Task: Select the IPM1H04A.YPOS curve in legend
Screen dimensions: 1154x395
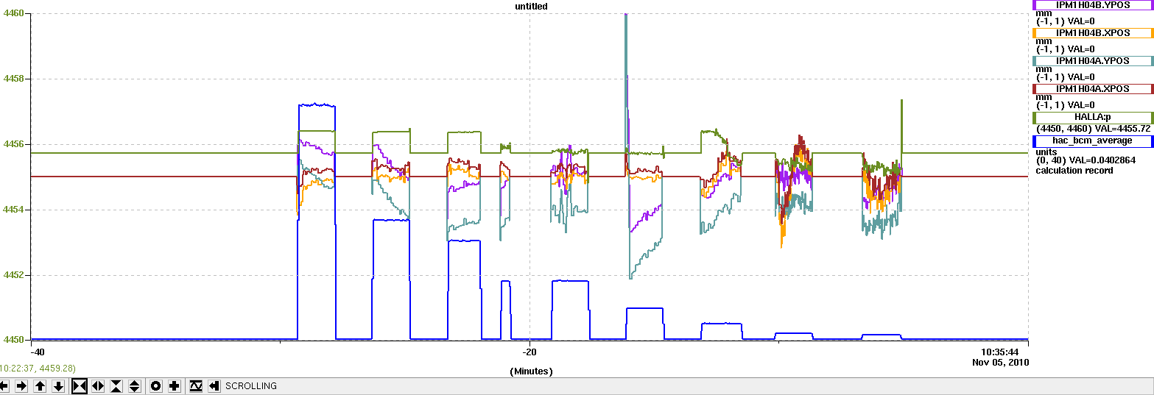Action: coord(1093,60)
